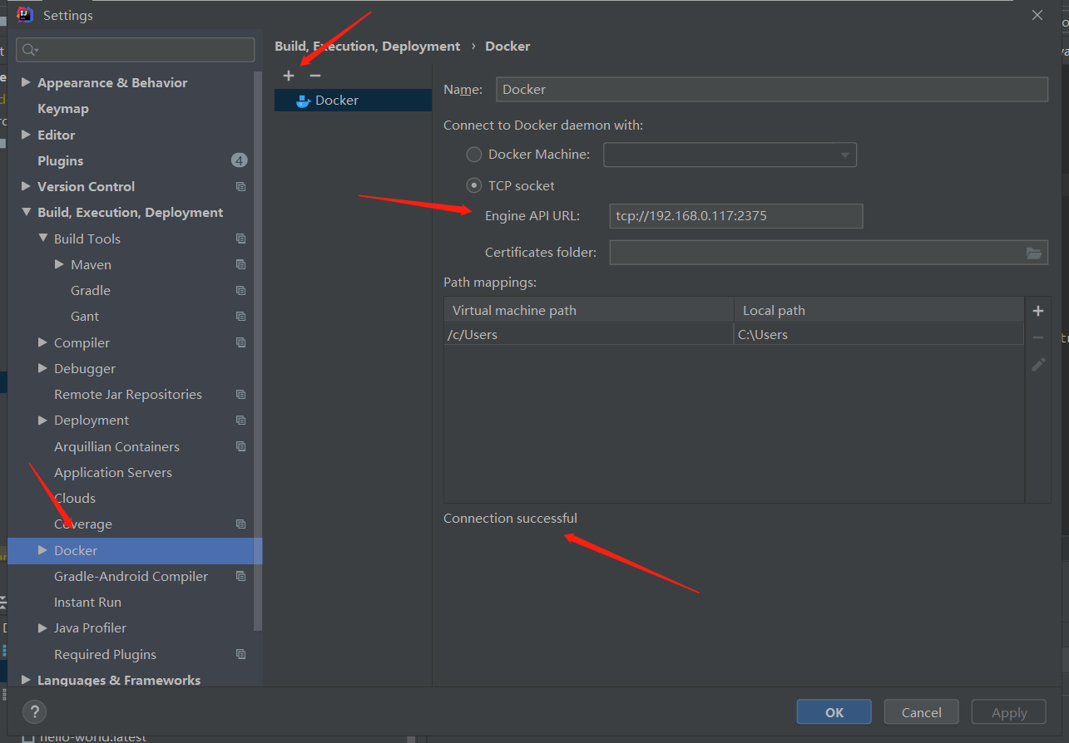Expand the Maven node
1069x743 pixels.
59,265
